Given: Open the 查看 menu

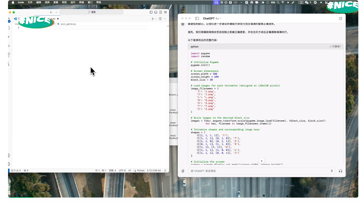Looking at the screenshot, I should coord(56,2).
